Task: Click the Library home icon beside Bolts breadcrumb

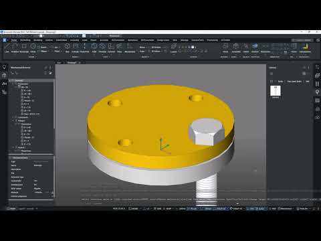Action: [272, 82]
